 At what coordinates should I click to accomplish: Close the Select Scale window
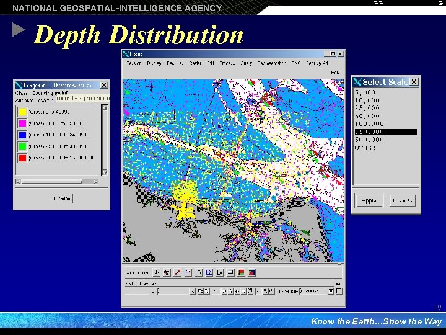click(414, 82)
